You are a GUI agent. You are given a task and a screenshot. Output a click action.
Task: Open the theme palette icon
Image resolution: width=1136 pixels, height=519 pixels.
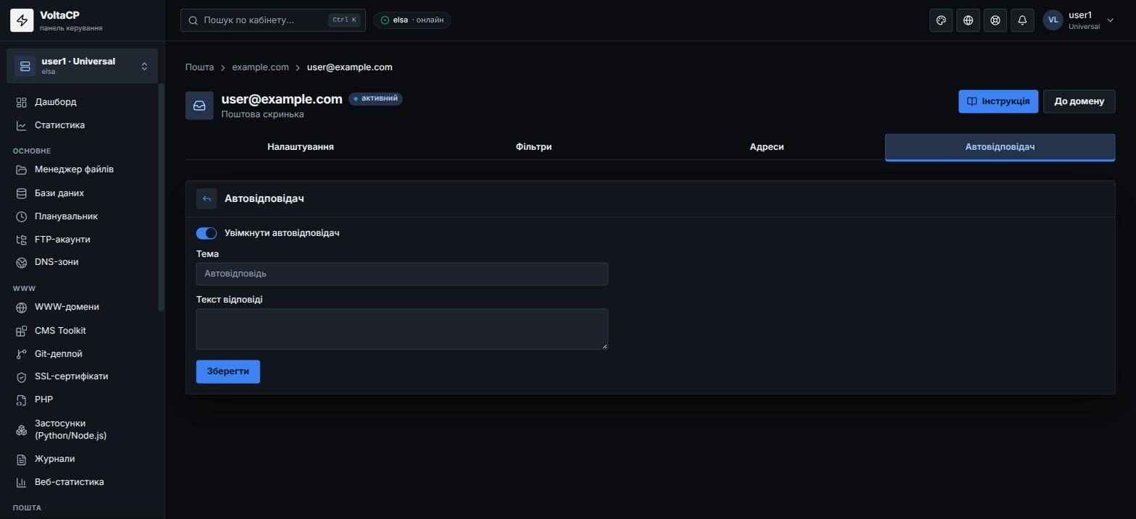941,20
